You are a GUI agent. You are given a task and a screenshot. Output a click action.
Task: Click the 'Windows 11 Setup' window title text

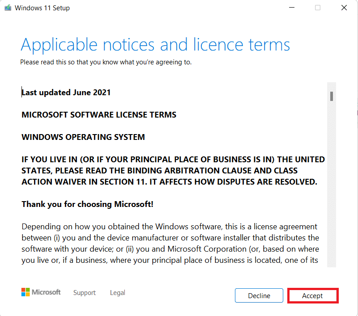click(x=42, y=8)
